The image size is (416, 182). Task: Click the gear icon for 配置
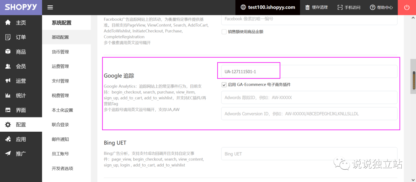click(8, 124)
